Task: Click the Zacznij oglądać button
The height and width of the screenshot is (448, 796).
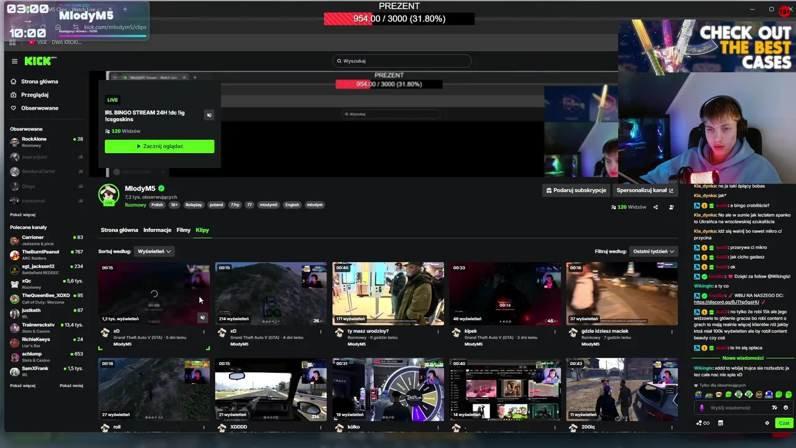Action: pyautogui.click(x=160, y=146)
